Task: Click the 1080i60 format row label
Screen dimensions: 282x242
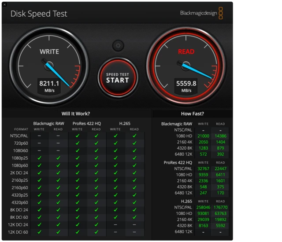Action: tap(21, 150)
